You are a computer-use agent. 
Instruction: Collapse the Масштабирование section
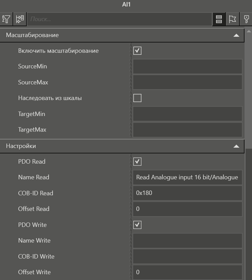[236, 35]
